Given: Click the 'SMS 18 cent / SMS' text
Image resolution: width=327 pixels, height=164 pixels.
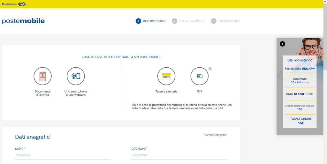Looking at the screenshot, I should click(x=300, y=94).
